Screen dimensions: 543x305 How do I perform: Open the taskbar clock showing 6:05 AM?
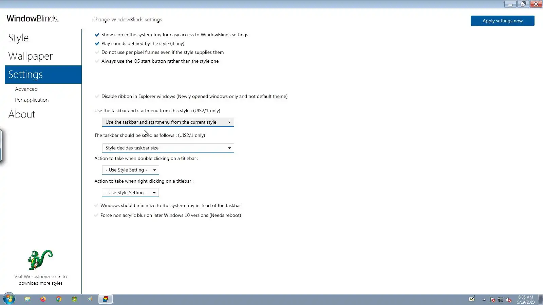coord(526,300)
